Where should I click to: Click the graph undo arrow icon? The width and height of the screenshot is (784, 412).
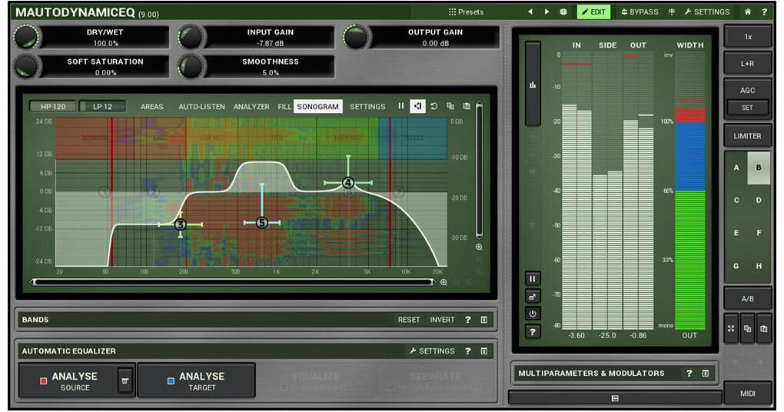(434, 106)
